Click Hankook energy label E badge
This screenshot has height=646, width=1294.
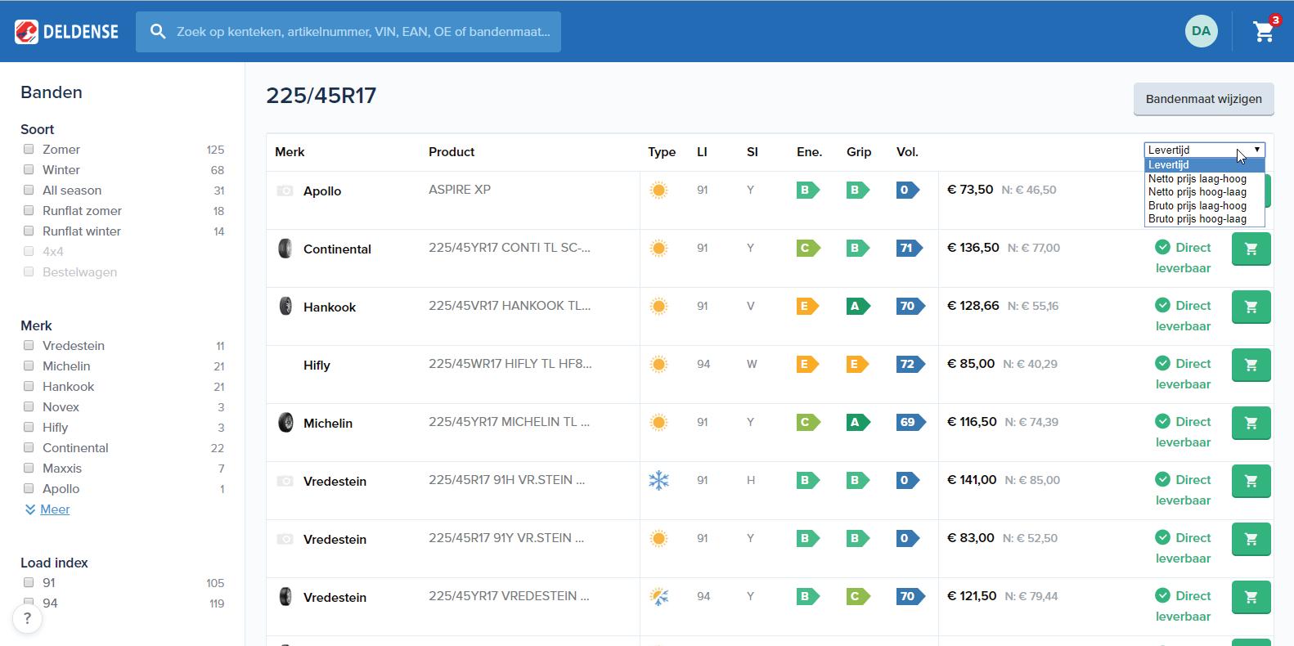807,306
